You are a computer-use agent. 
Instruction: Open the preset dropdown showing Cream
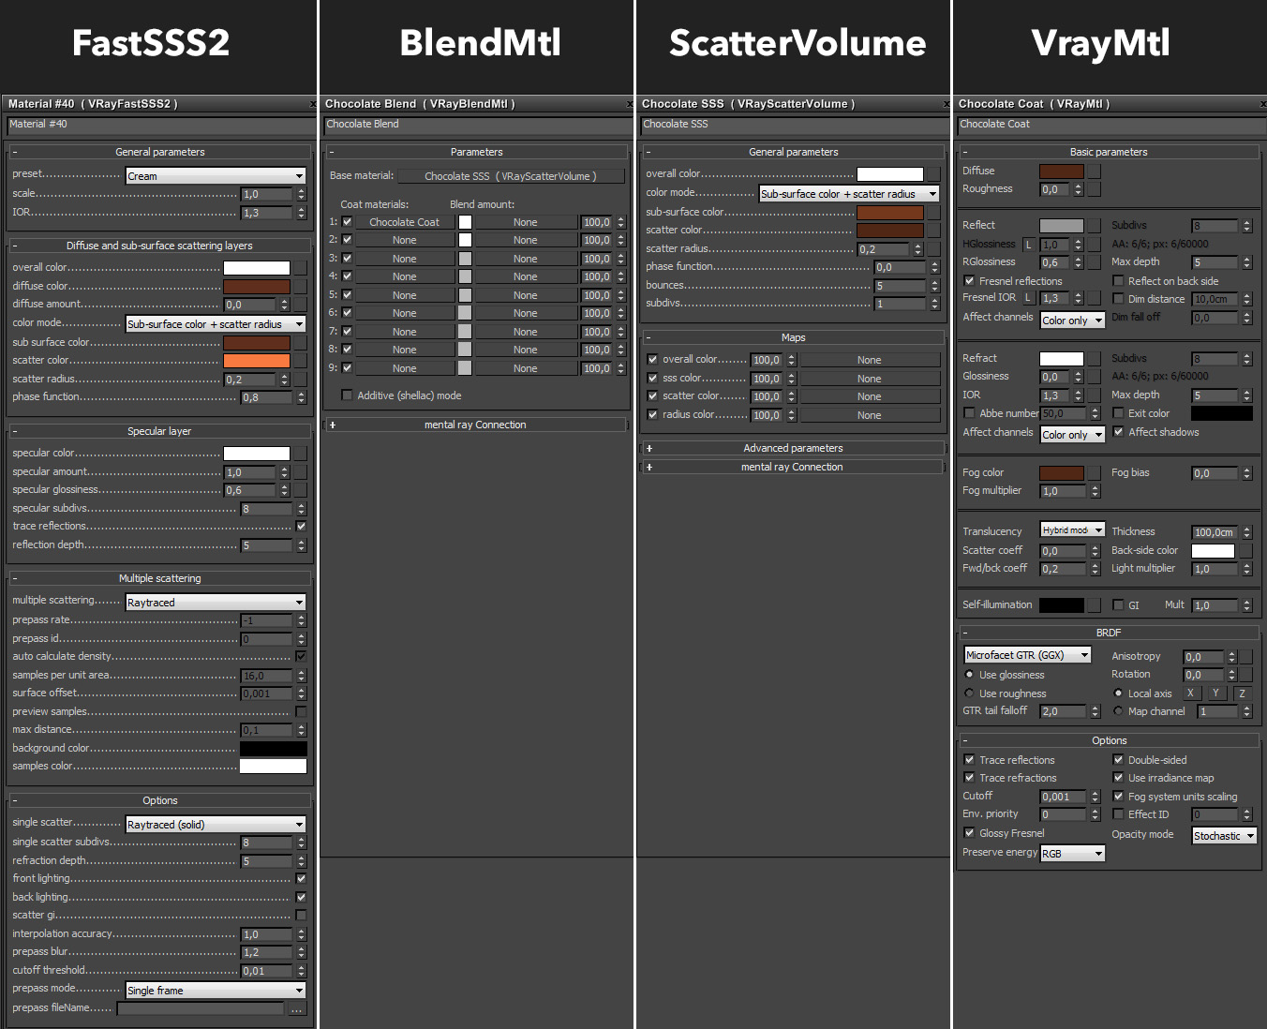pyautogui.click(x=216, y=176)
